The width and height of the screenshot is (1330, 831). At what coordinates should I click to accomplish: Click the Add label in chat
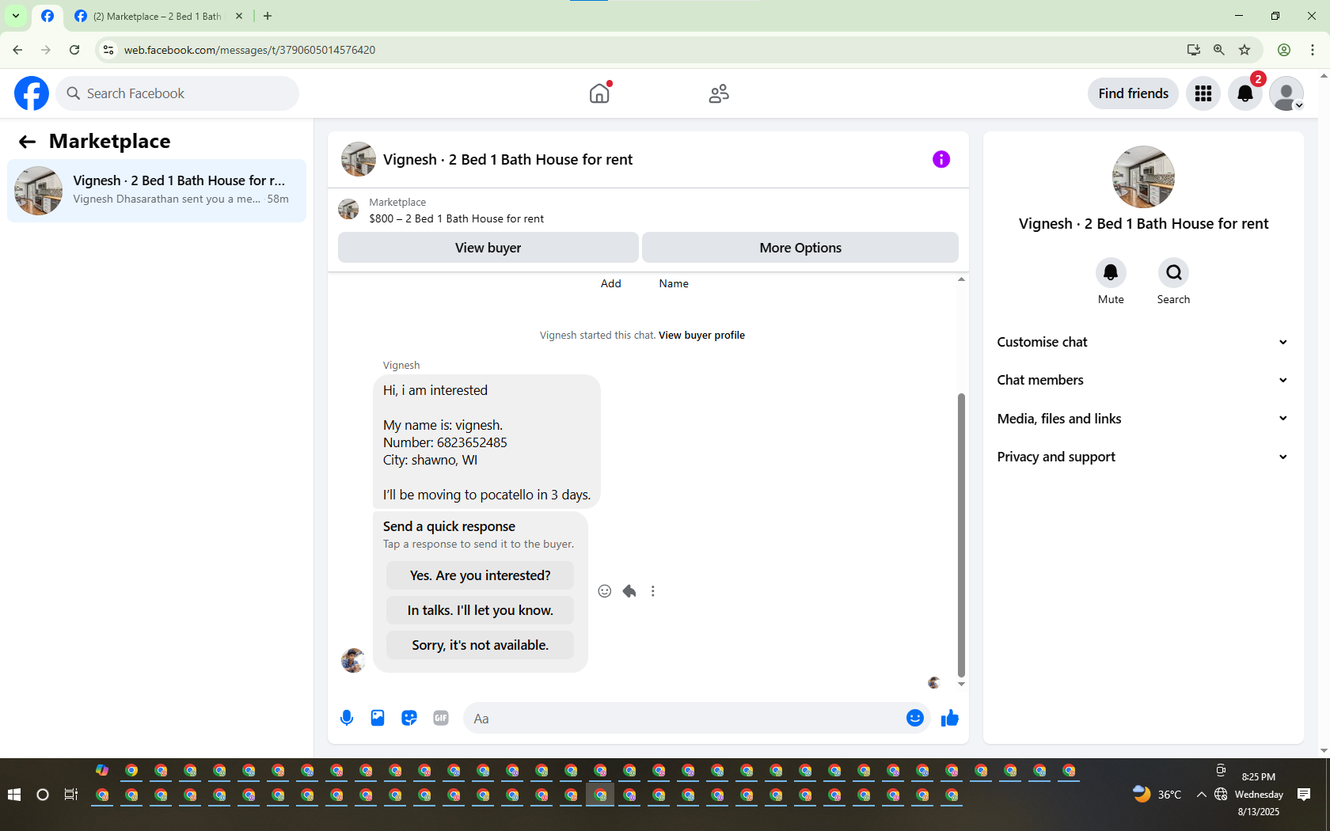pos(610,283)
